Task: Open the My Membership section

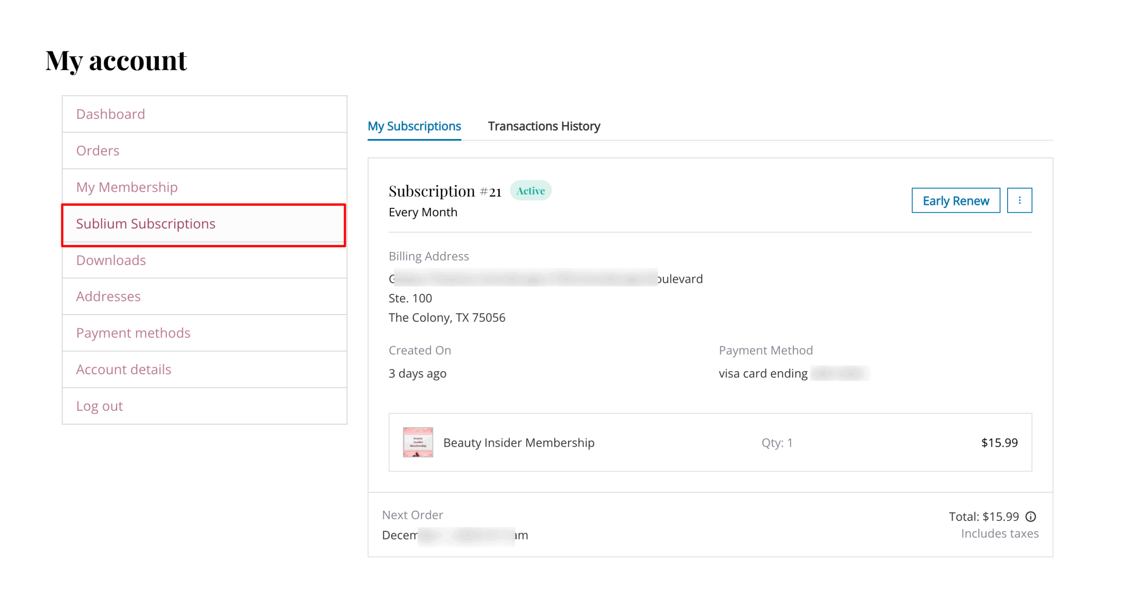Action: pos(126,187)
